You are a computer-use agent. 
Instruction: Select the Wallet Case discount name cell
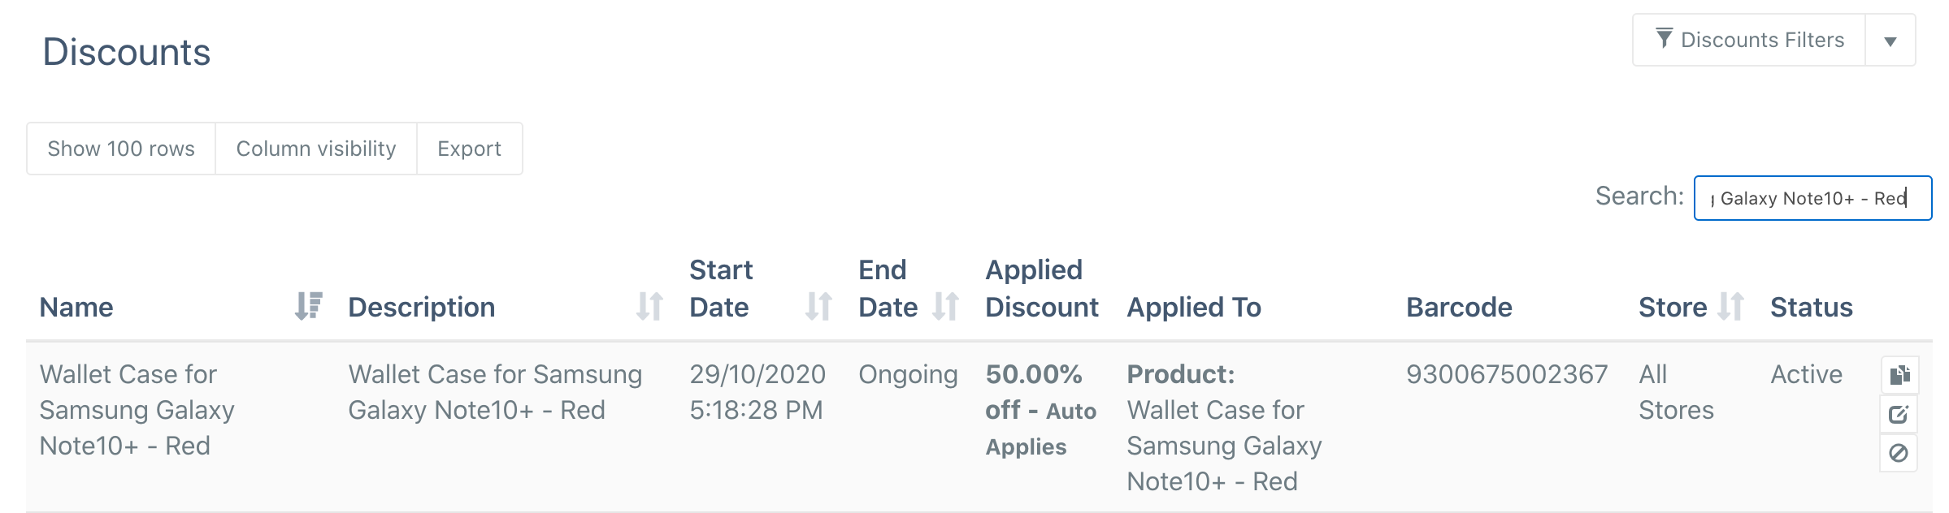click(137, 410)
